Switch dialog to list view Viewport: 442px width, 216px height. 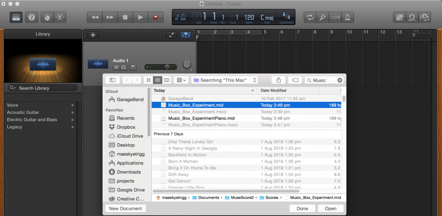click(x=158, y=80)
